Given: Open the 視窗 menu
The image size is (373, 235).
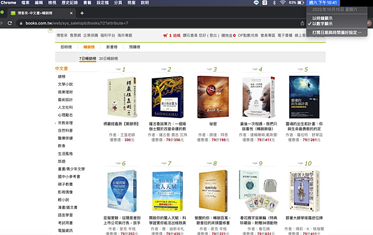Looking at the screenshot, I should (x=131, y=2).
